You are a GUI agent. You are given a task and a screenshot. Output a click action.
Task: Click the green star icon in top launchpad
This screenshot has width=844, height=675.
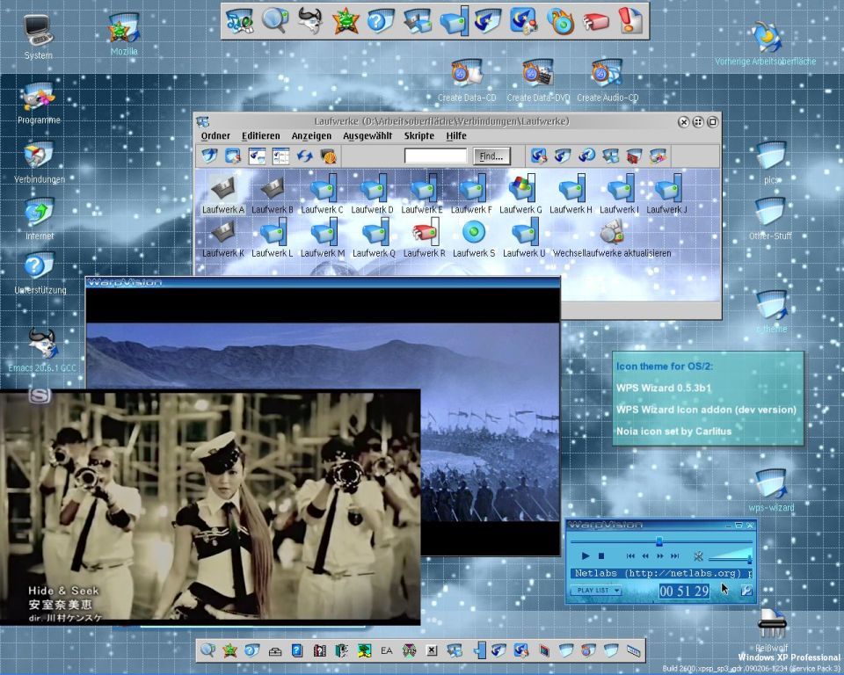point(346,21)
